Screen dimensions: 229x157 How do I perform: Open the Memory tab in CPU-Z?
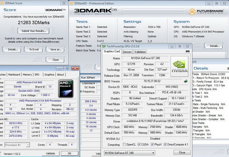click(x=27, y=75)
